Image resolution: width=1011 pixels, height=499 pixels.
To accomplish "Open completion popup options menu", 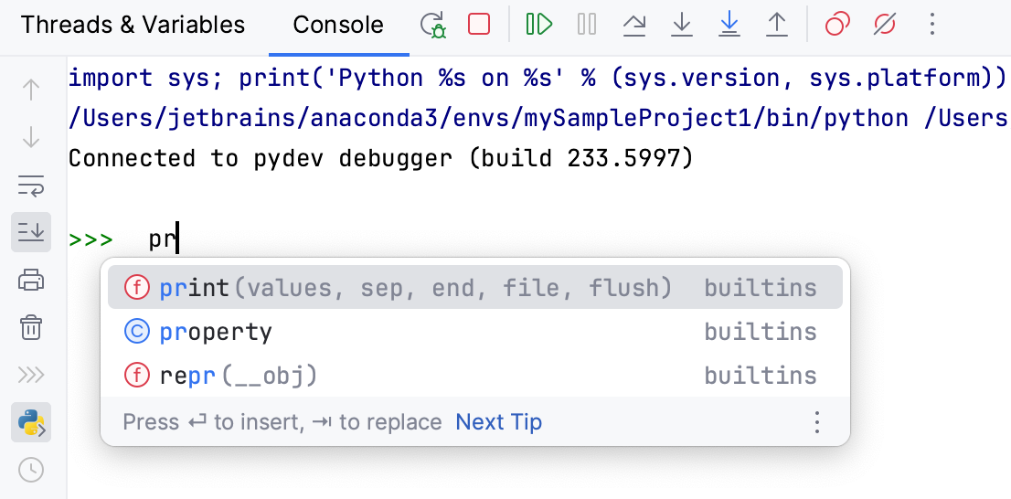I will click(817, 422).
